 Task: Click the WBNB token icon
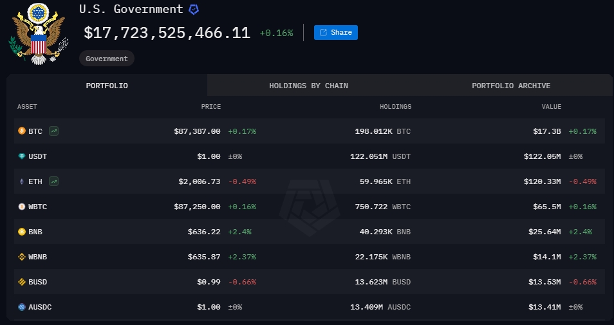pyautogui.click(x=22, y=257)
